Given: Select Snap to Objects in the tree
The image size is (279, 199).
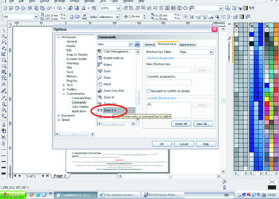Looking at the screenshot, I should coord(77,54).
